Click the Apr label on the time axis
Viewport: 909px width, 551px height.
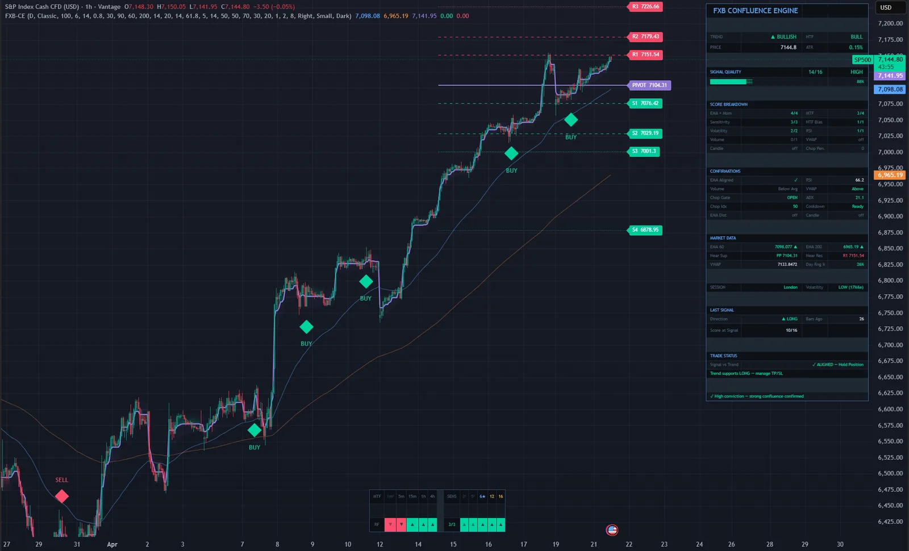point(112,544)
